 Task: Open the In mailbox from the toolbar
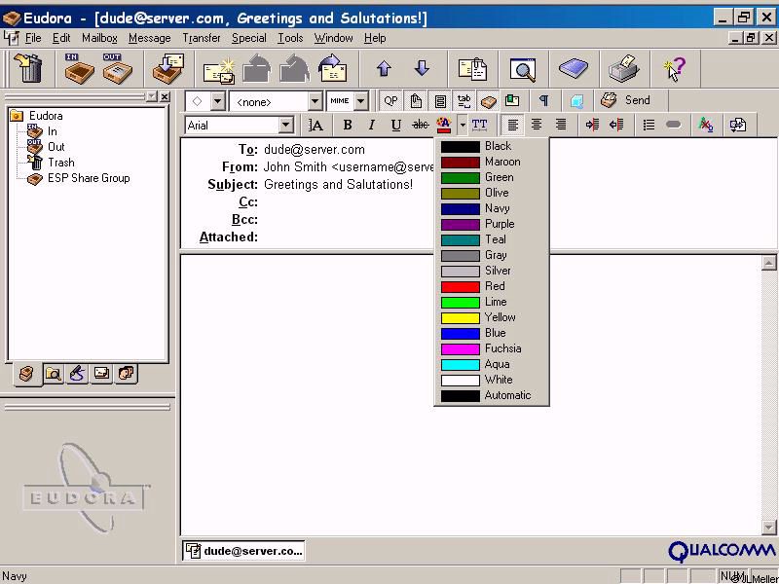80,68
